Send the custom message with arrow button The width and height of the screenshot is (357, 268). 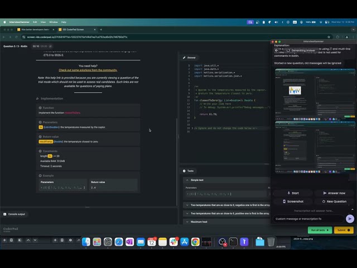coord(350,219)
